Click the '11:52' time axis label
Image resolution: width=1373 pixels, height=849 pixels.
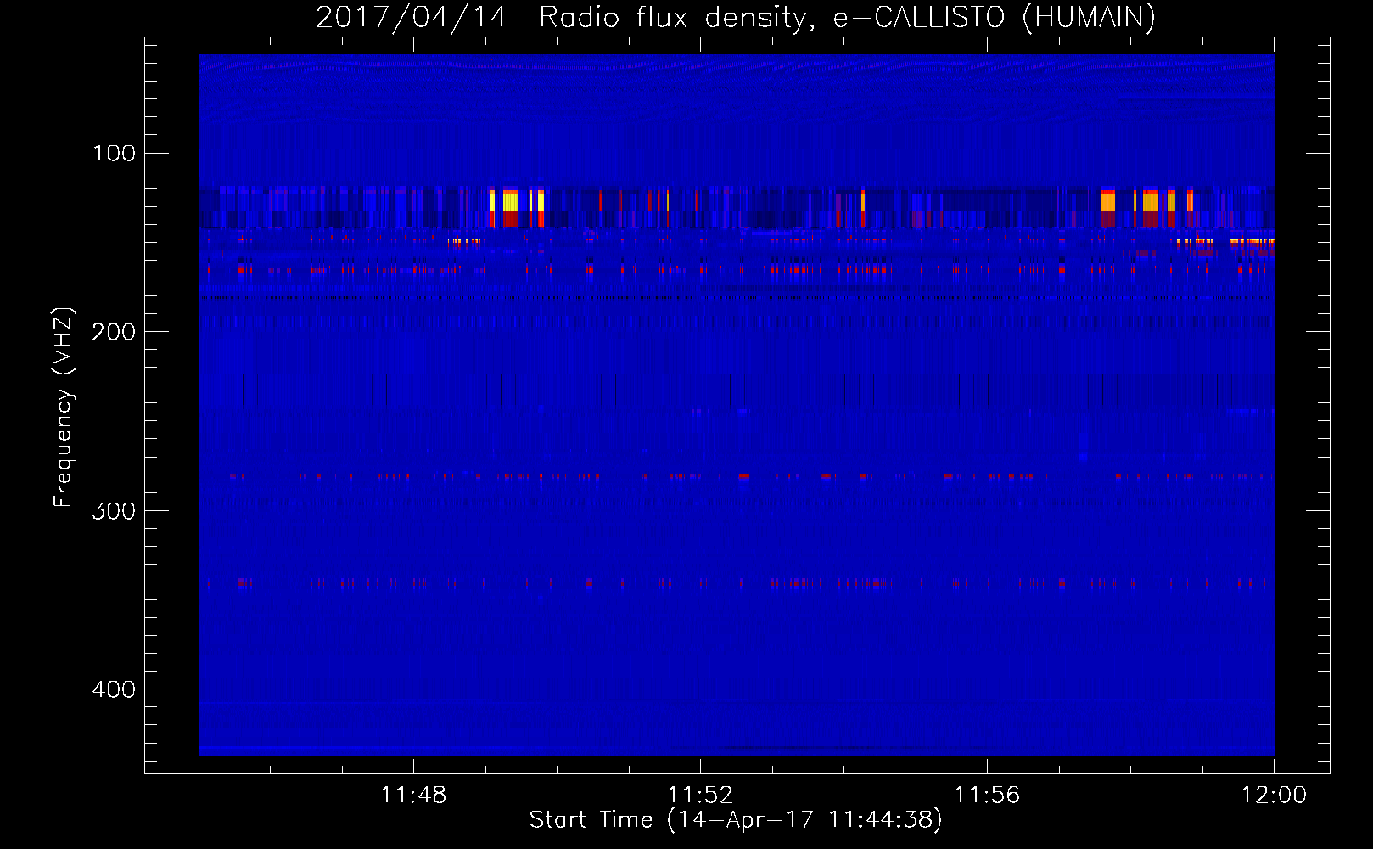(700, 796)
